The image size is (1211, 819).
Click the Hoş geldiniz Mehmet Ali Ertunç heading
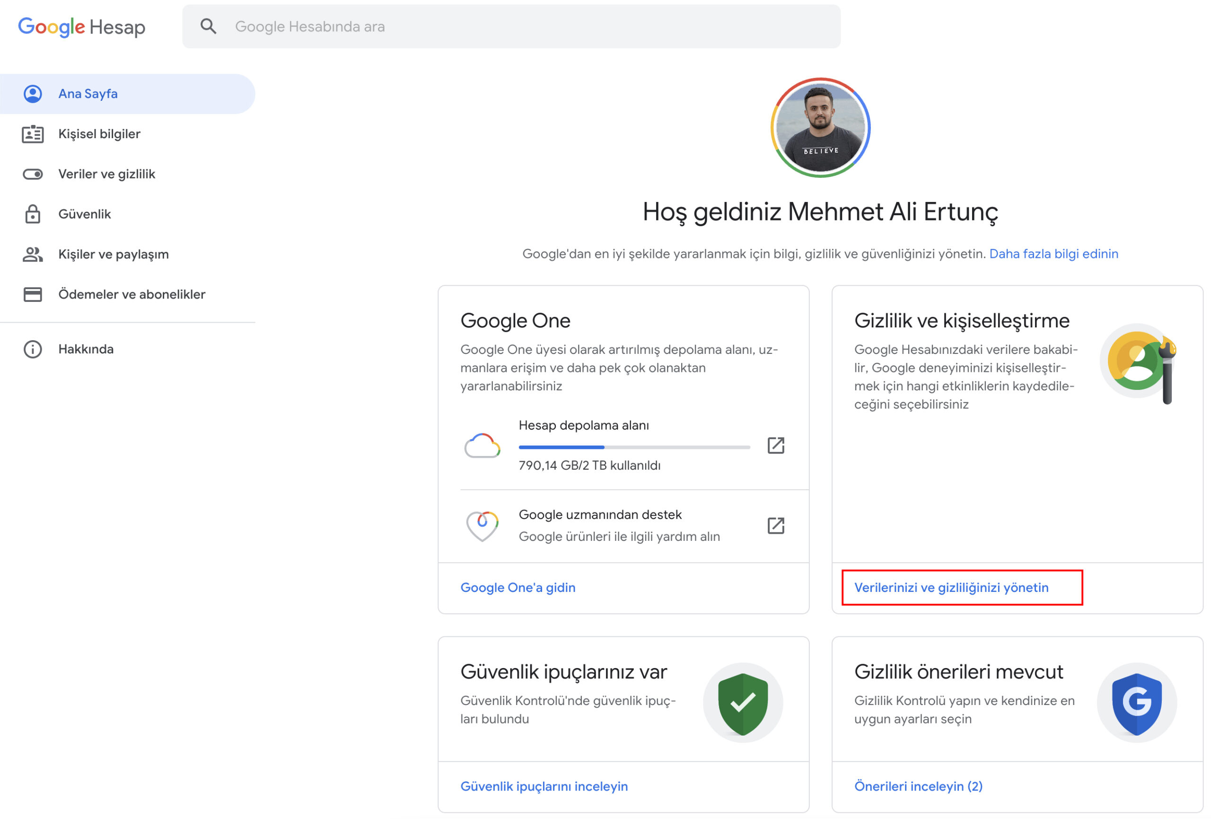point(820,212)
